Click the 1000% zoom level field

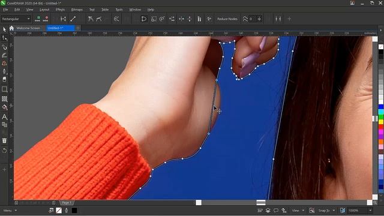click(x=358, y=211)
